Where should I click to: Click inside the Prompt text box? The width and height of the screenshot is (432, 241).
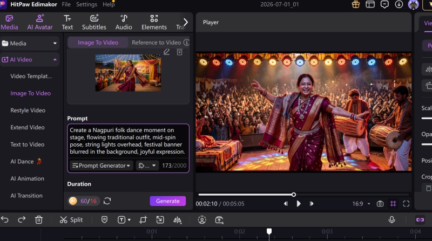coord(128,141)
